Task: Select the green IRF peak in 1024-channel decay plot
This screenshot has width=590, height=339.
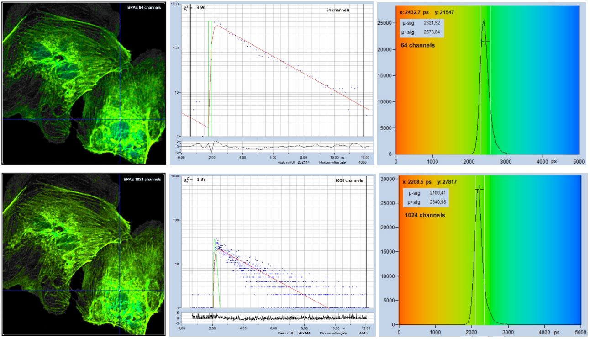Action: (215, 240)
